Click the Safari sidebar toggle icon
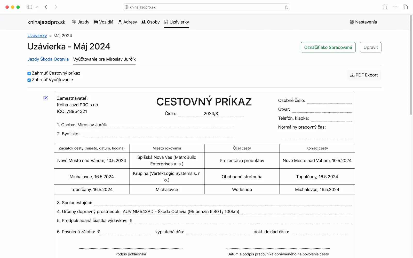Image resolution: width=413 pixels, height=258 pixels. 29,7
